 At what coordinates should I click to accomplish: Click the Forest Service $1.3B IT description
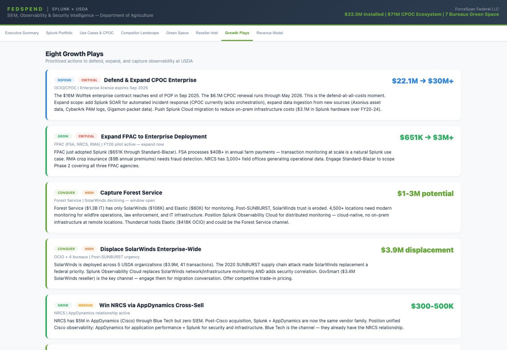click(x=223, y=215)
